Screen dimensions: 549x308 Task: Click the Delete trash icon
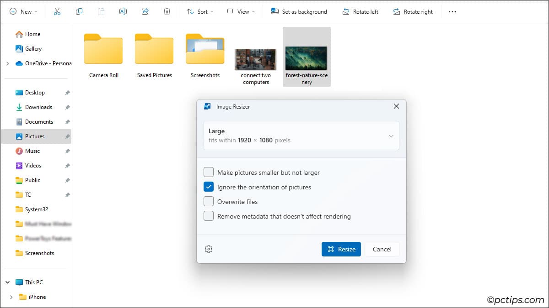[x=167, y=11]
